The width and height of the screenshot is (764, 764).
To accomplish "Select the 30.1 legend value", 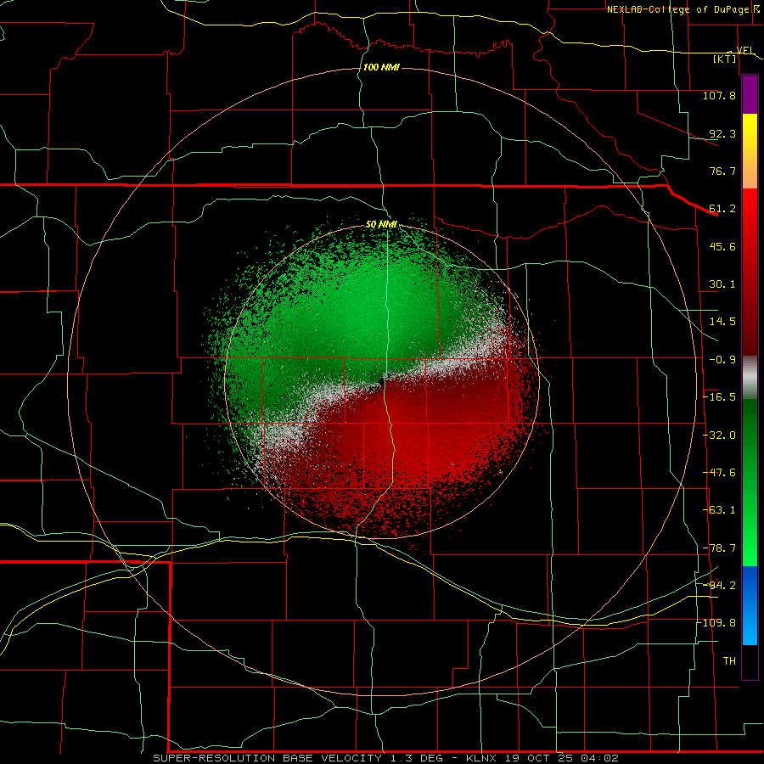I will pos(722,284).
